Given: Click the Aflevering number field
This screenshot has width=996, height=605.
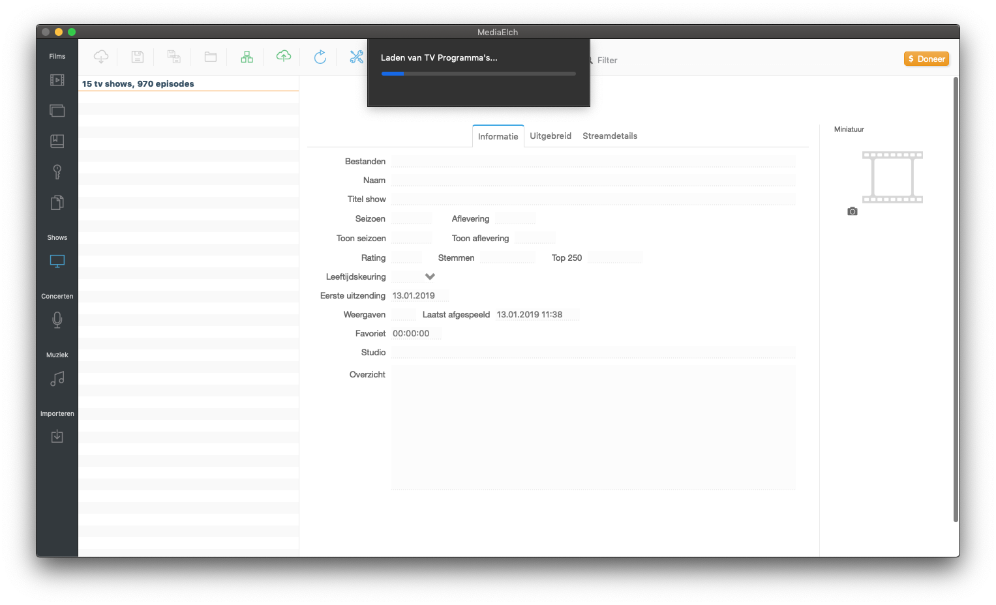Looking at the screenshot, I should (515, 219).
